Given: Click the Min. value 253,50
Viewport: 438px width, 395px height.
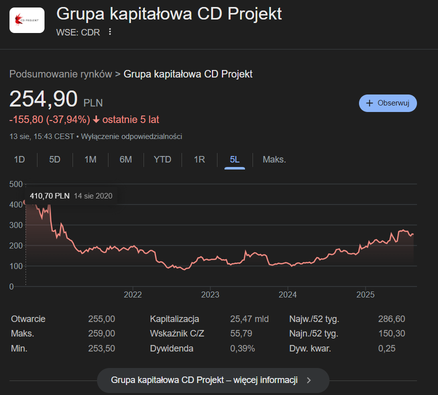Looking at the screenshot, I should point(101,348).
